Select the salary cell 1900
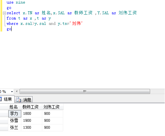165x136 pixels. [x=32, y=121]
